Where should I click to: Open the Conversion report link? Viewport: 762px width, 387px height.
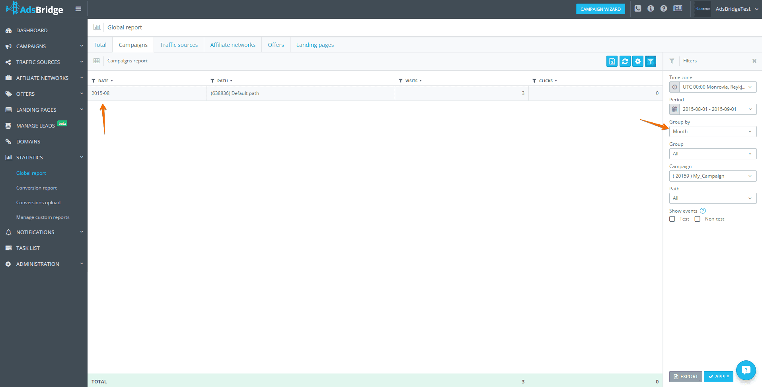[x=37, y=188]
